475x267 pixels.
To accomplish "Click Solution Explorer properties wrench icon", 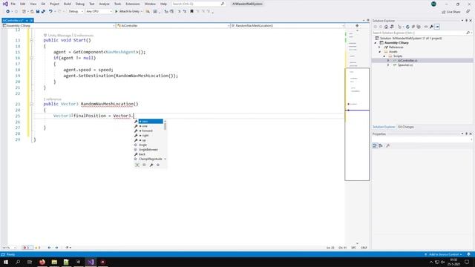I will [x=431, y=27].
